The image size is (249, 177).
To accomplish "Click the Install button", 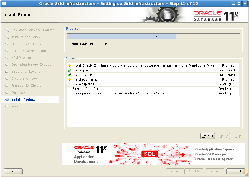I will 215,171.
